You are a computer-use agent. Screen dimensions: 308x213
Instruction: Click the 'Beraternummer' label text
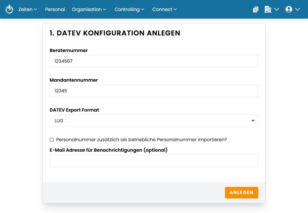69,50
